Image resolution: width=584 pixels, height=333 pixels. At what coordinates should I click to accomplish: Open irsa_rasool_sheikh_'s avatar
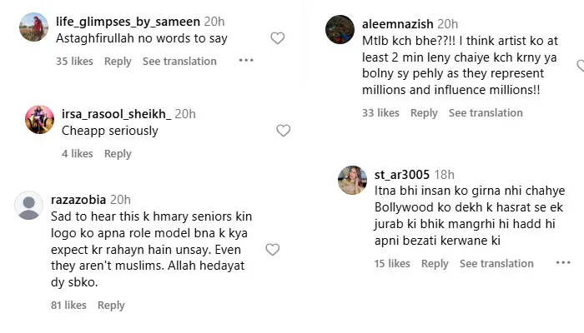pyautogui.click(x=39, y=120)
